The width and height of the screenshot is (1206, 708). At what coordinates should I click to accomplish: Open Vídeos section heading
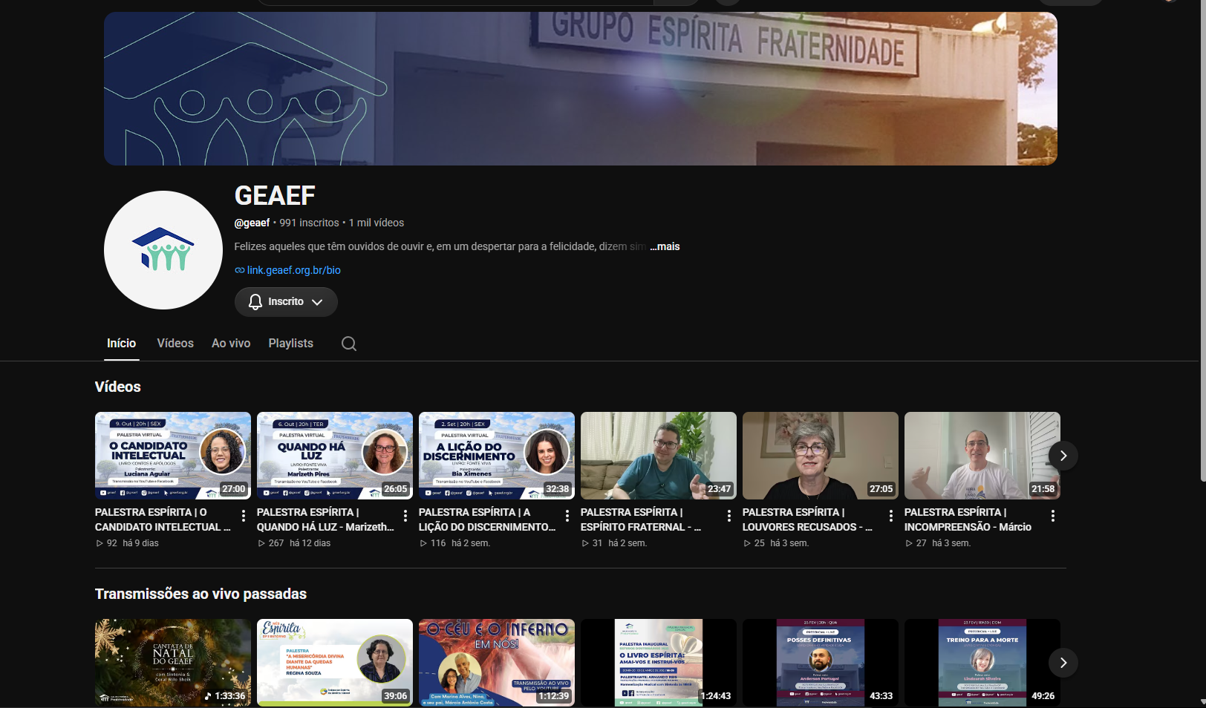pyautogui.click(x=118, y=387)
